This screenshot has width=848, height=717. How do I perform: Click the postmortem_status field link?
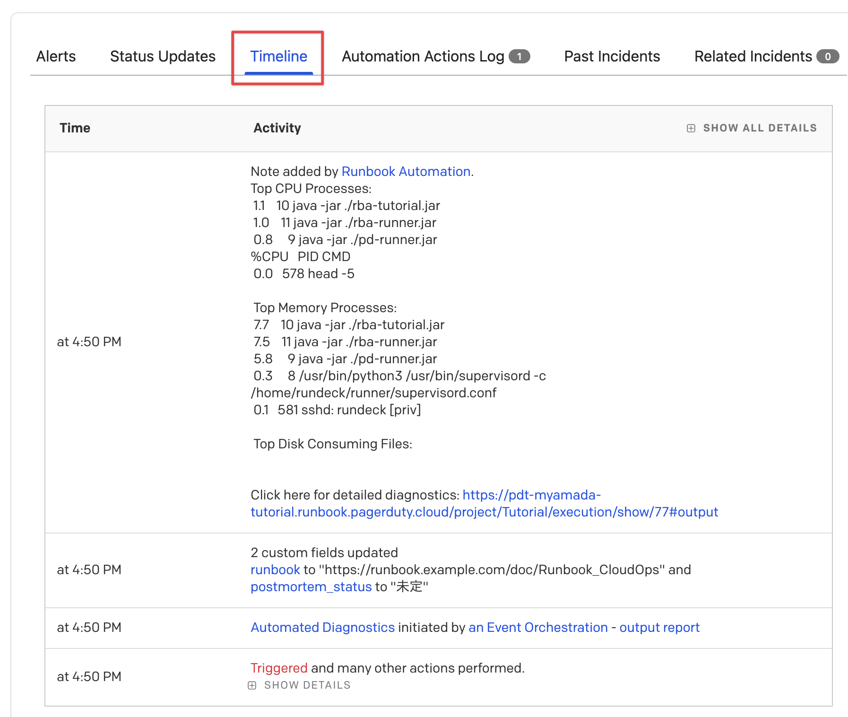[x=311, y=586]
